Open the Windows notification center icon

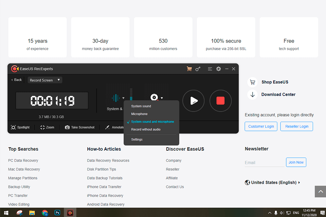point(323,213)
